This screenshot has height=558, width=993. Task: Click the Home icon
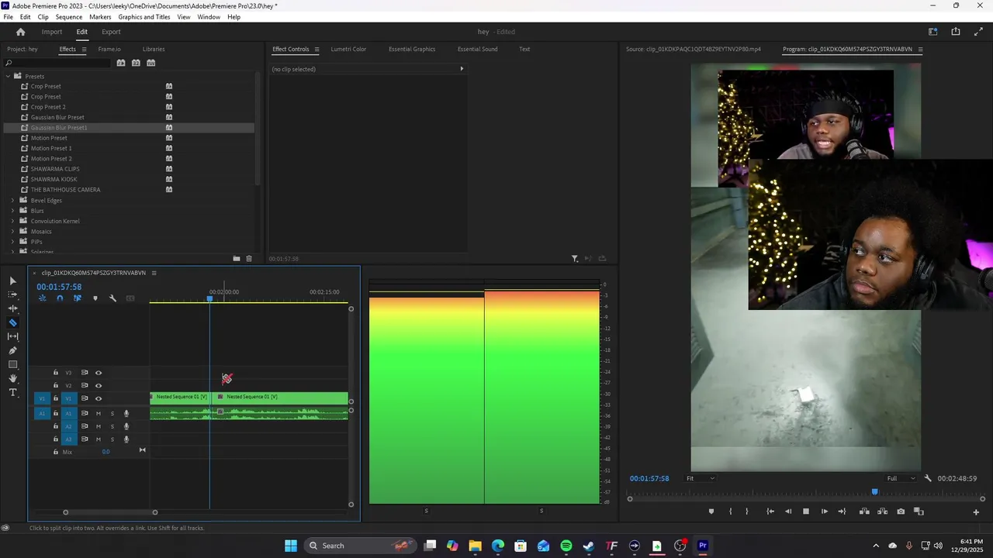tap(21, 32)
